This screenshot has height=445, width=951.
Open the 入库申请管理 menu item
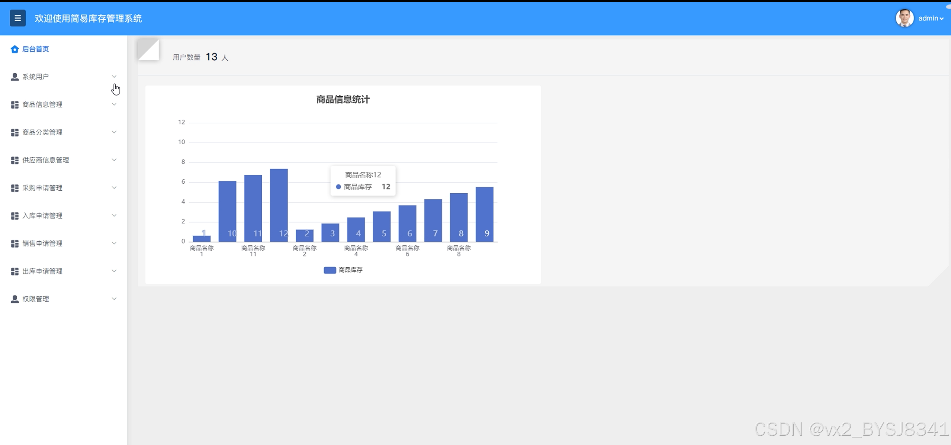pos(42,216)
